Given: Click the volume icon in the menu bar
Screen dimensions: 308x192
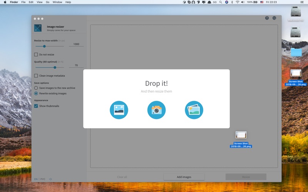Looking at the screenshot, I should click(x=243, y=2).
